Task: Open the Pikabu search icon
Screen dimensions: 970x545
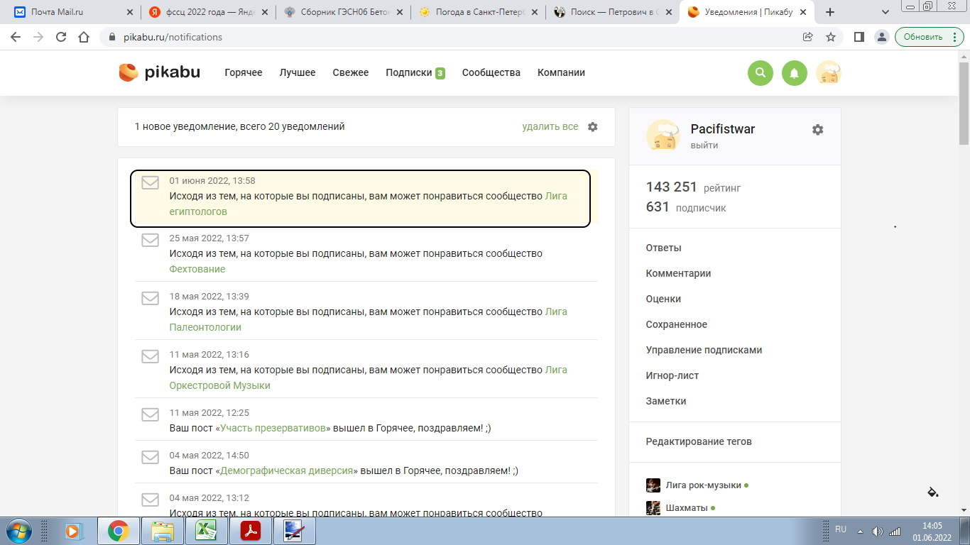Action: click(761, 72)
